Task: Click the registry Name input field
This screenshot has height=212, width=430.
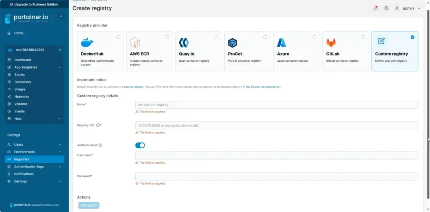Action: (x=277, y=105)
